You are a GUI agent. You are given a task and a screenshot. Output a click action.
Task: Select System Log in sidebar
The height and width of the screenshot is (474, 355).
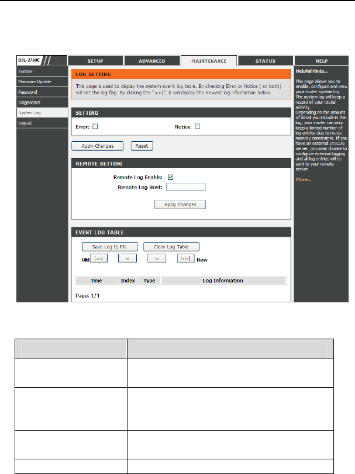pos(42,112)
